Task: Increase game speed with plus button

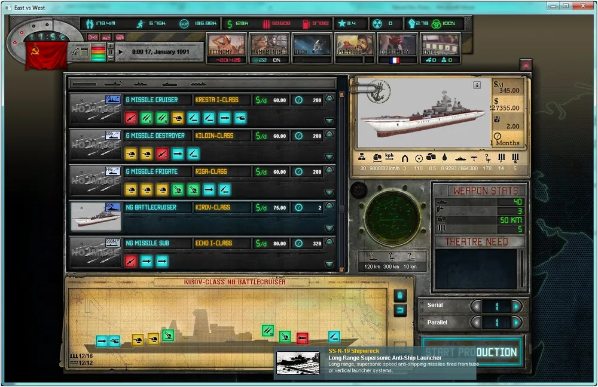Action: (111, 46)
